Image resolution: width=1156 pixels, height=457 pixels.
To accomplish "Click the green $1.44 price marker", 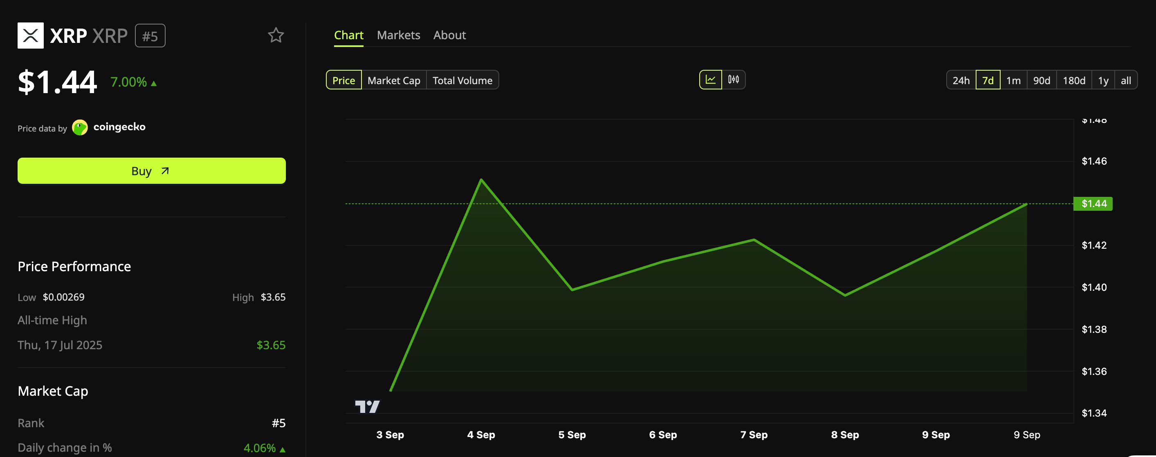I will click(1093, 204).
